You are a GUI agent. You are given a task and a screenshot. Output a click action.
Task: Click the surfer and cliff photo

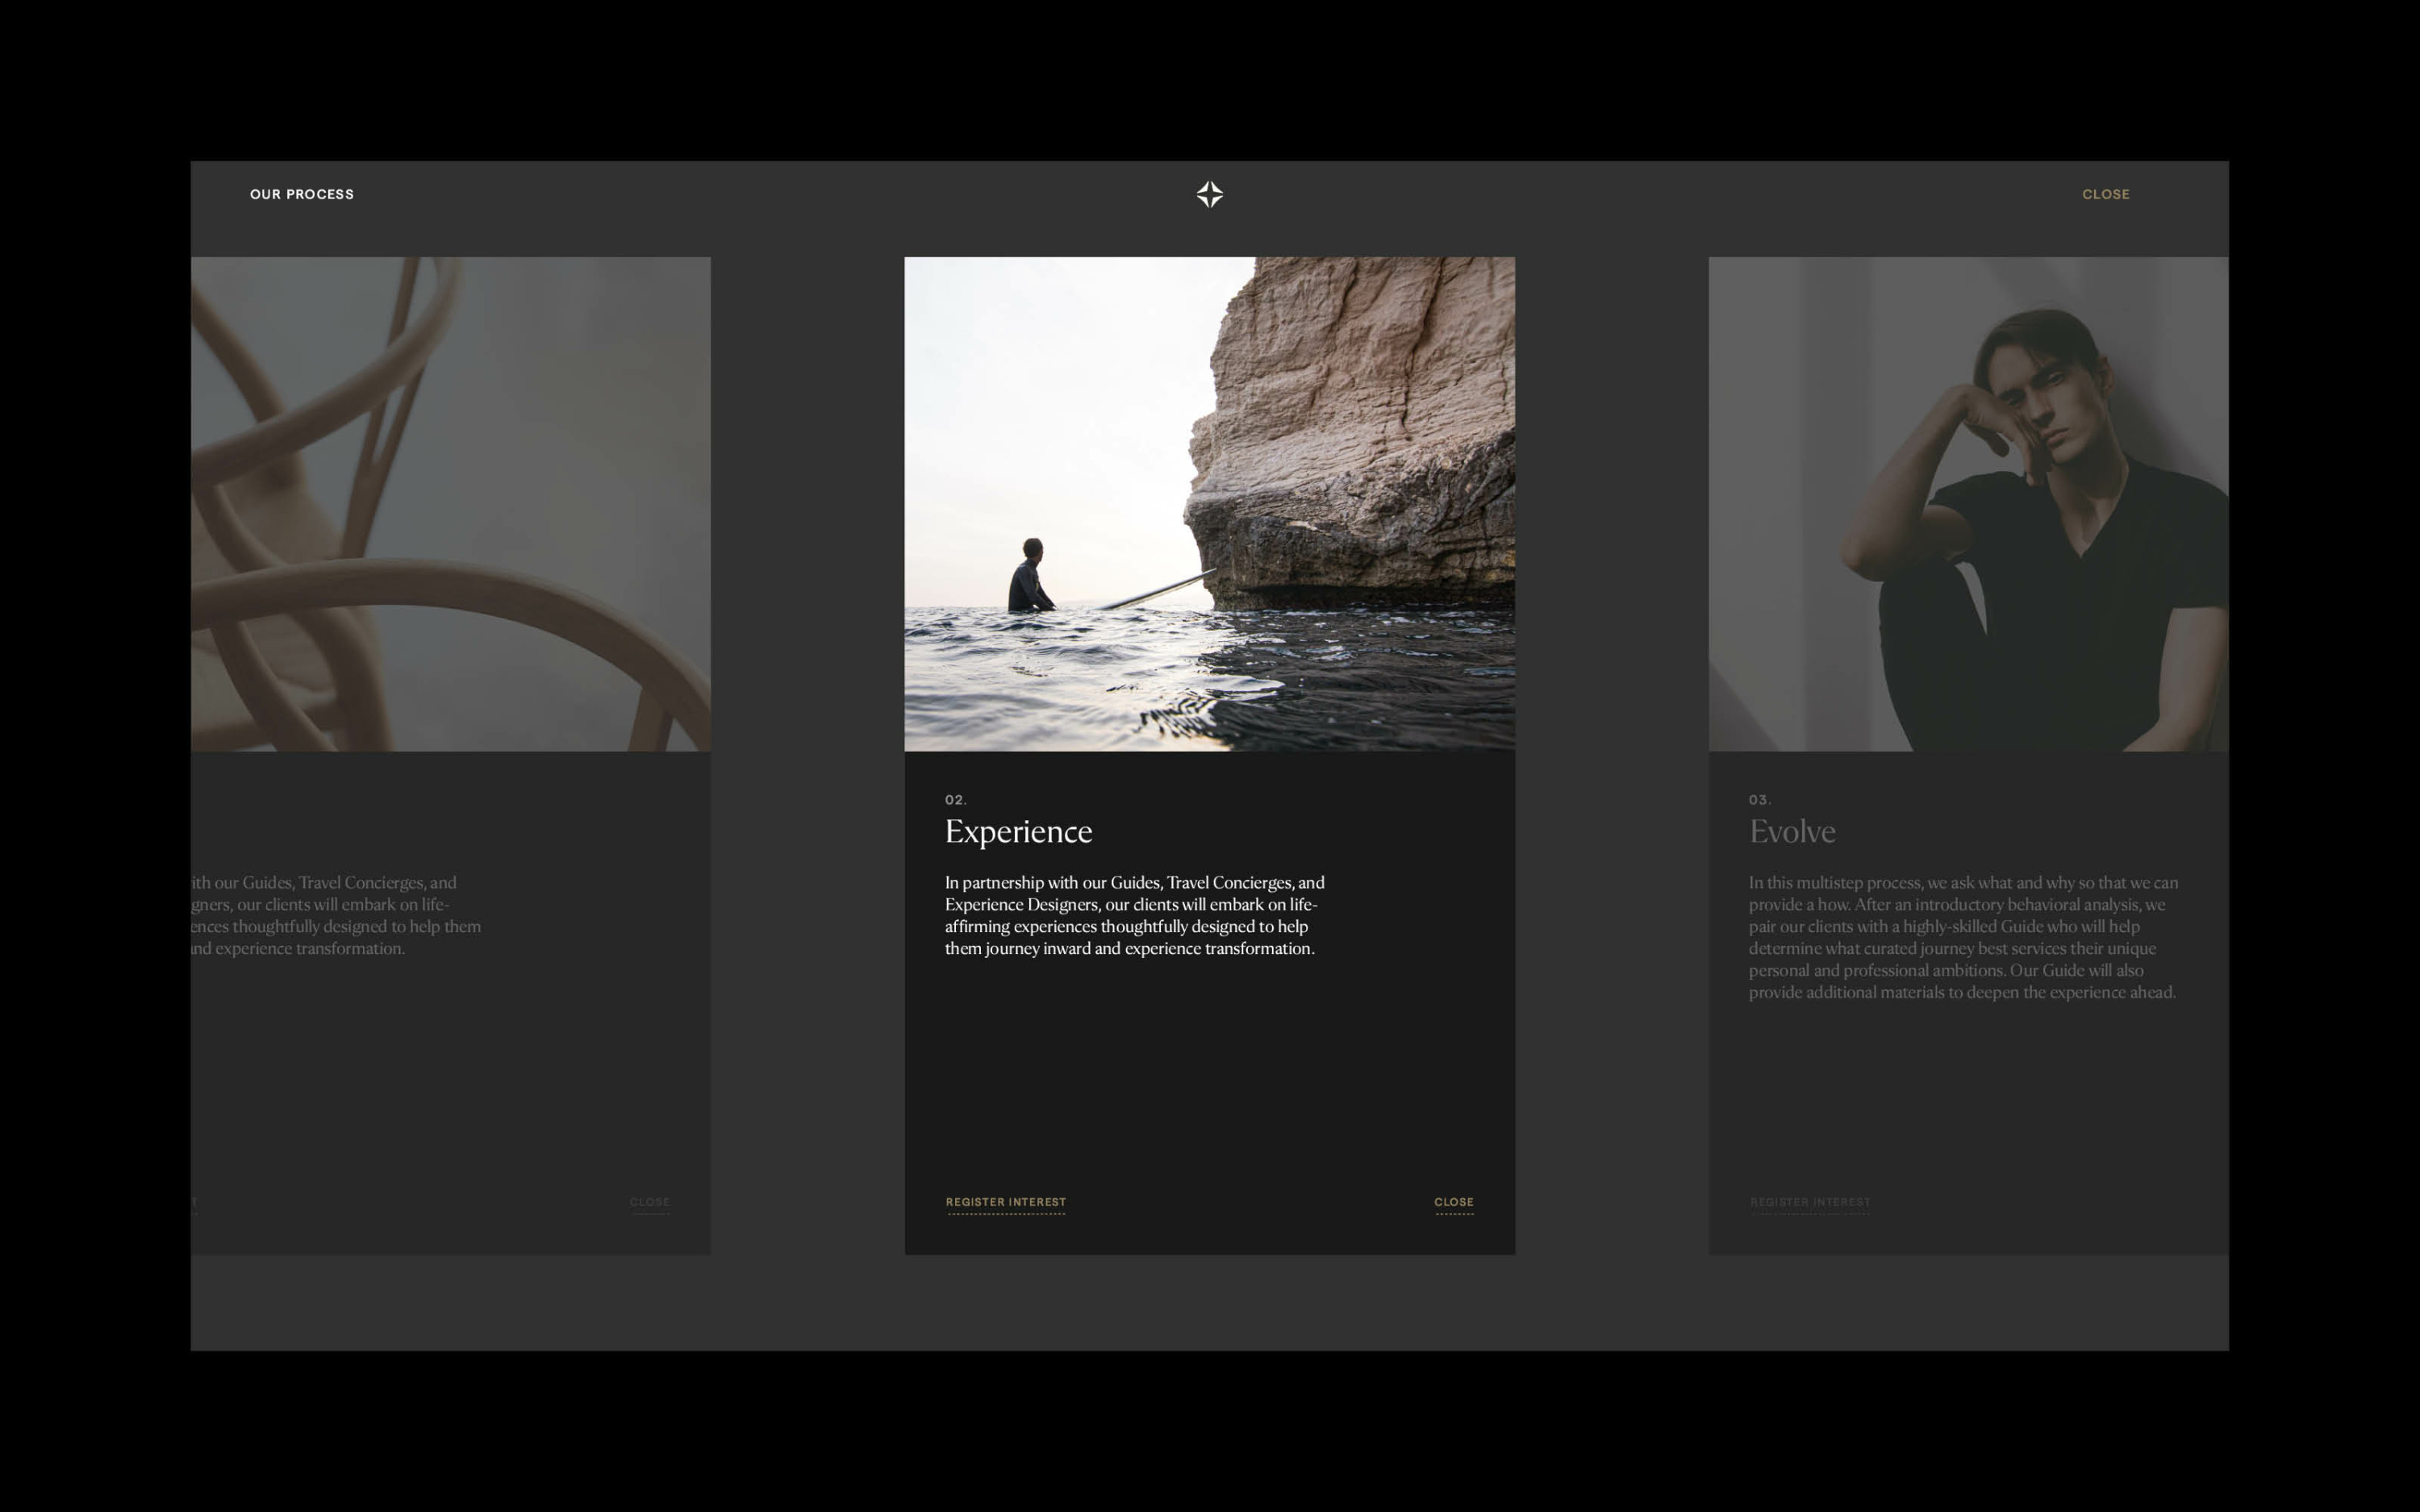coord(1209,503)
